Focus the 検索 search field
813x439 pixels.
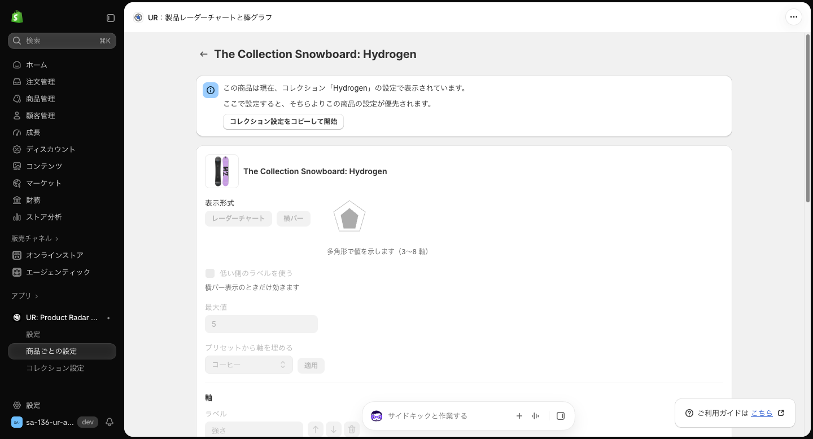pos(62,41)
